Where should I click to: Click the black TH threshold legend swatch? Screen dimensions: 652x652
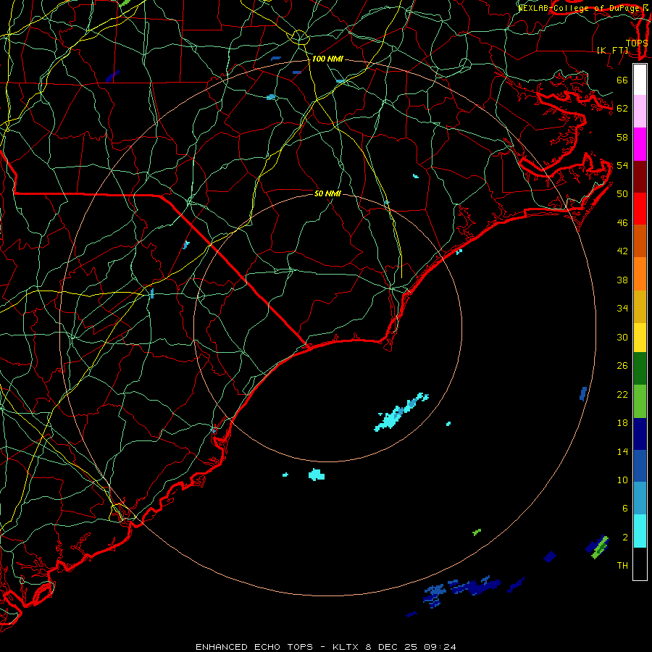click(640, 563)
